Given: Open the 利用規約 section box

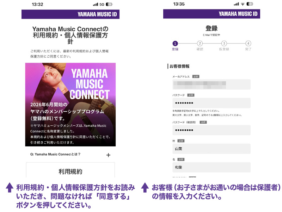Looking at the screenshot, I should click(x=70, y=170).
